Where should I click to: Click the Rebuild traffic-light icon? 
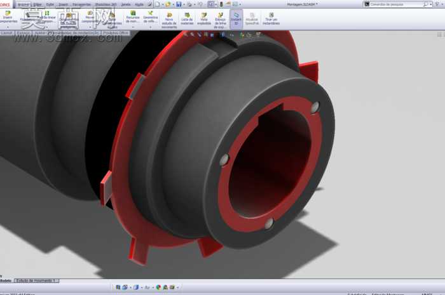[221, 4]
